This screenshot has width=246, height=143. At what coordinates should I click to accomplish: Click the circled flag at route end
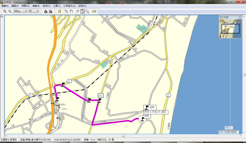[x=142, y=119]
